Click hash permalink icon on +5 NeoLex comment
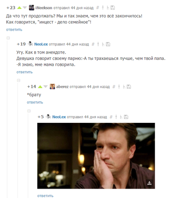The height and width of the screenshot is (198, 180). click(111, 117)
